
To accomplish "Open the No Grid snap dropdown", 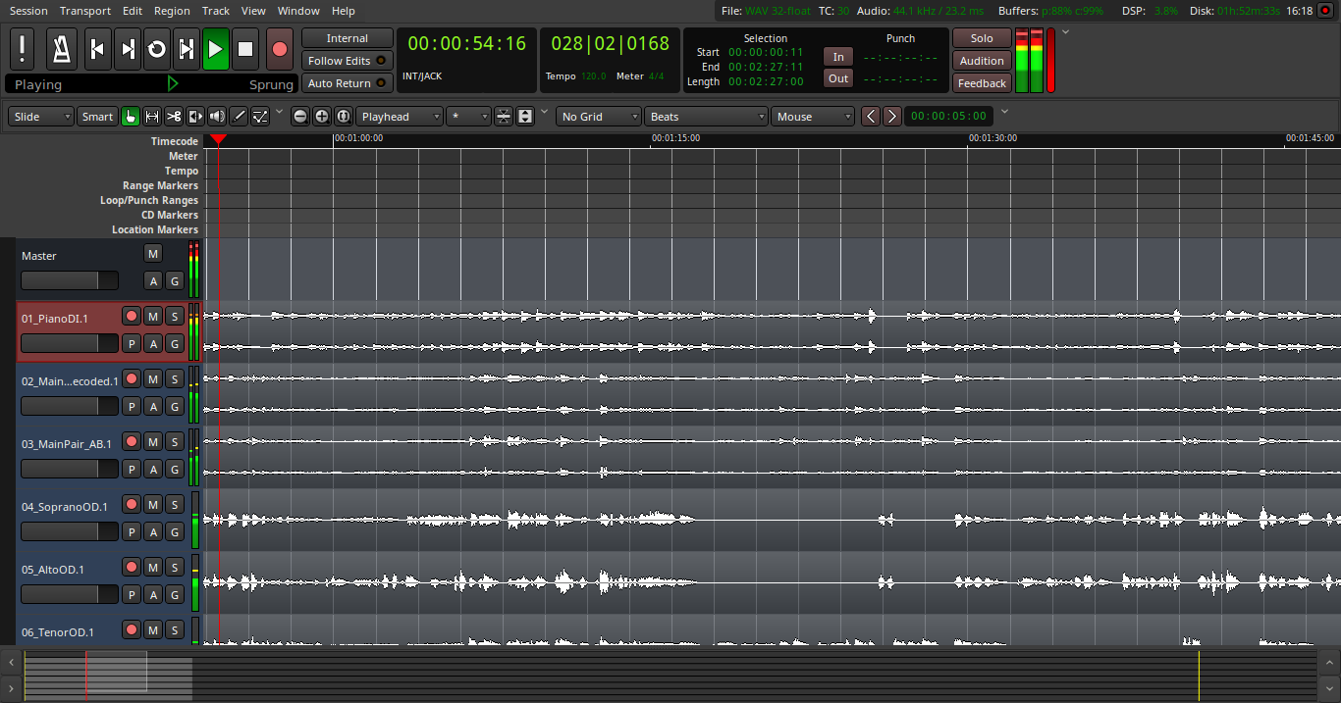I will (598, 116).
